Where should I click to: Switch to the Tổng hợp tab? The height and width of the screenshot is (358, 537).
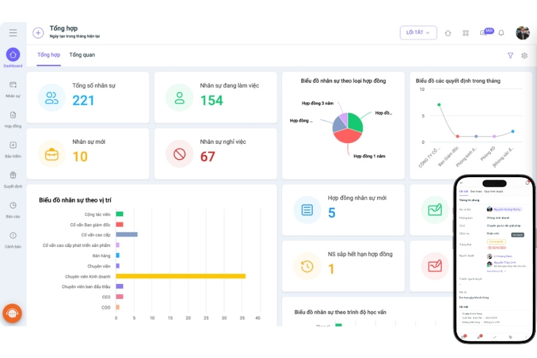[x=49, y=55]
